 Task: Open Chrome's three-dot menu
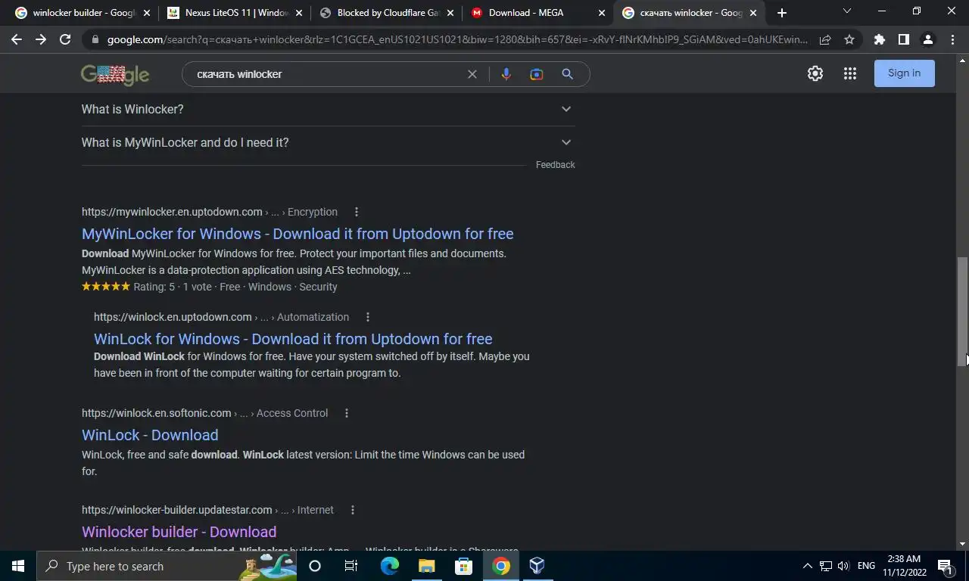[x=952, y=39]
